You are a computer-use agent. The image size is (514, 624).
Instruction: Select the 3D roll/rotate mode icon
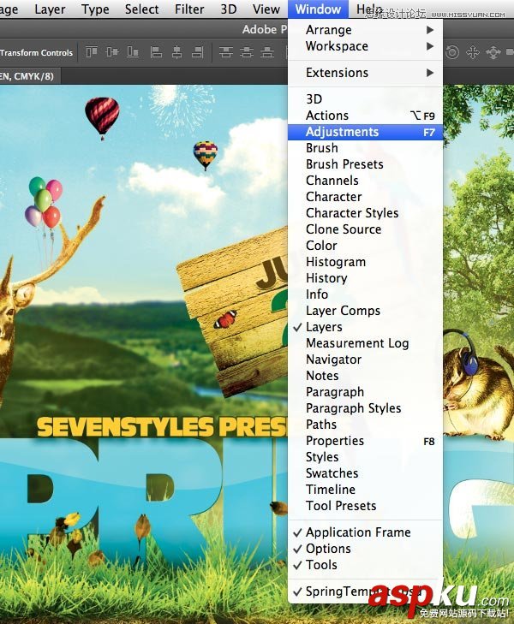[x=452, y=52]
